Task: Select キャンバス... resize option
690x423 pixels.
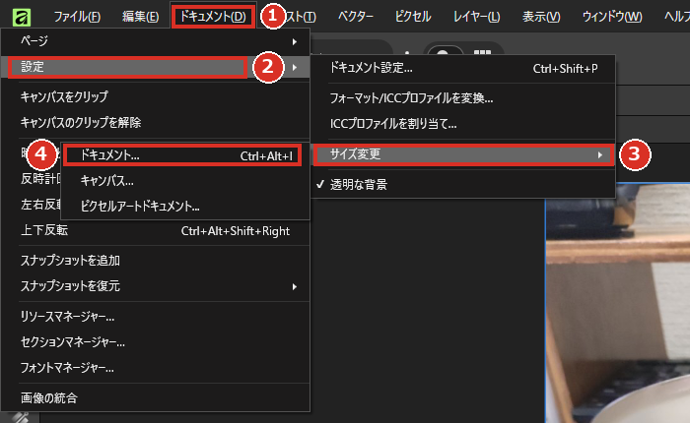Action: point(185,181)
